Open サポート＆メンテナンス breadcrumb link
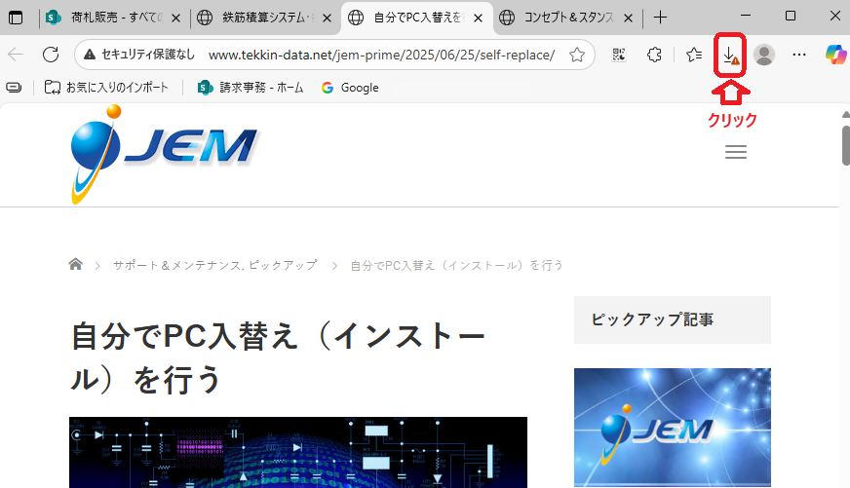The height and width of the screenshot is (488, 850). pyautogui.click(x=176, y=265)
